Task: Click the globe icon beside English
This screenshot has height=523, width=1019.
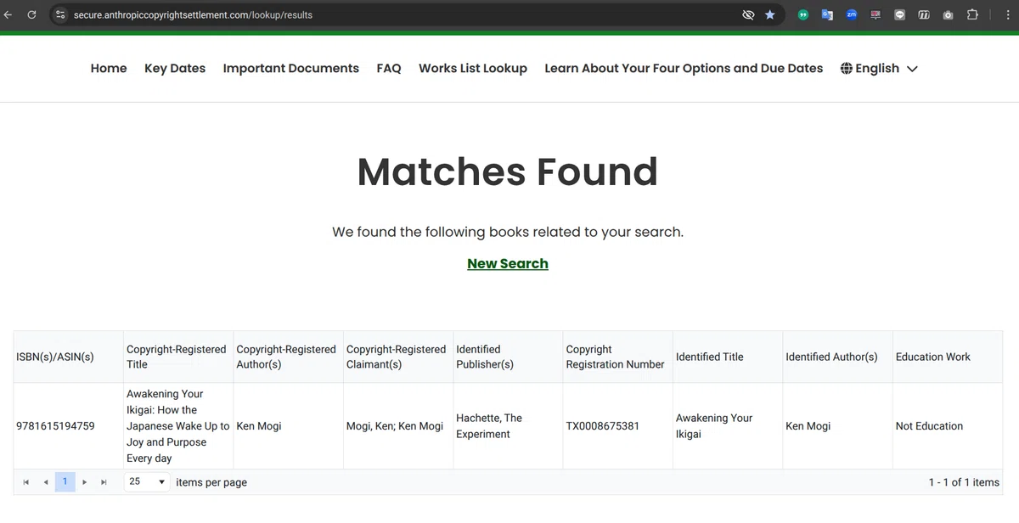Action: pyautogui.click(x=847, y=68)
